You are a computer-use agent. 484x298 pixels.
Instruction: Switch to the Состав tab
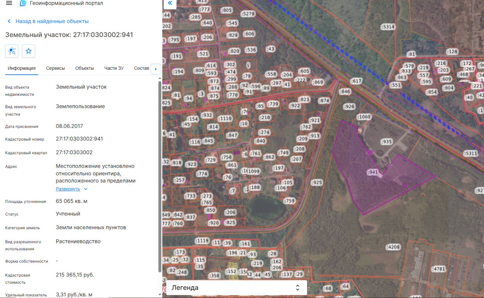coord(141,68)
